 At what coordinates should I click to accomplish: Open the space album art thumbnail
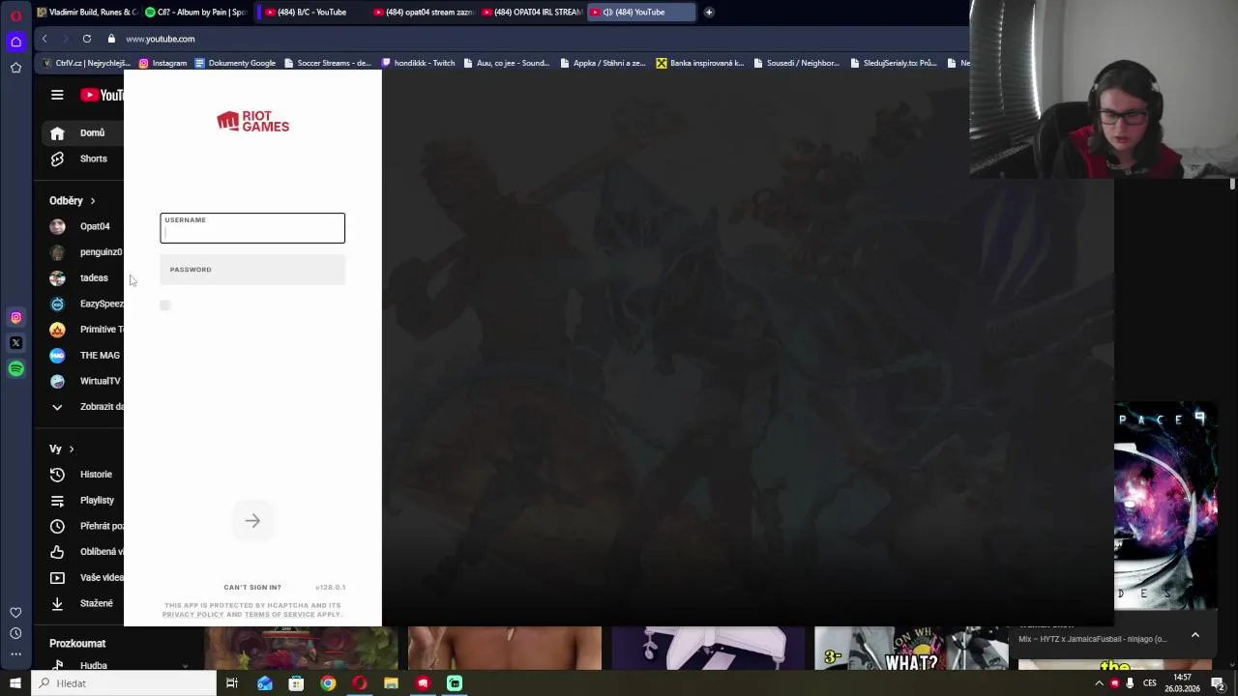[x=1165, y=506]
